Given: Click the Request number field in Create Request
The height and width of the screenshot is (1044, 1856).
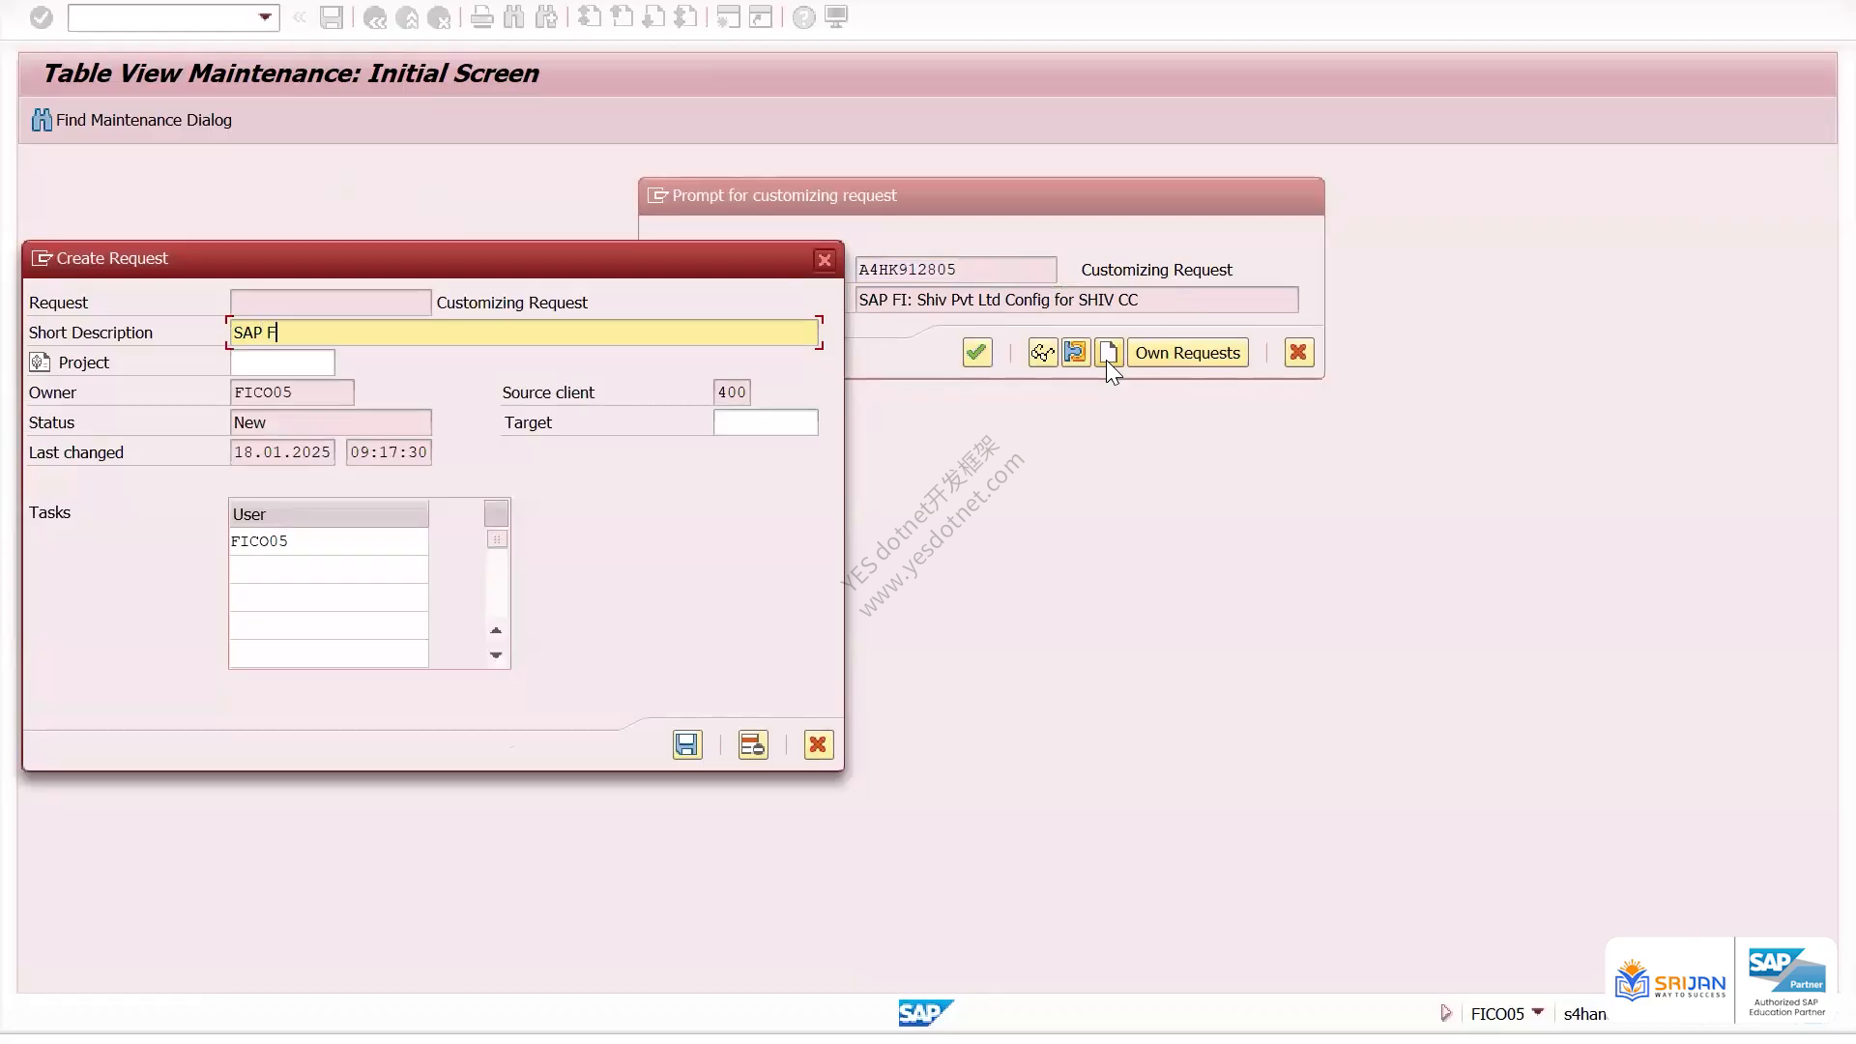Looking at the screenshot, I should coord(331,303).
